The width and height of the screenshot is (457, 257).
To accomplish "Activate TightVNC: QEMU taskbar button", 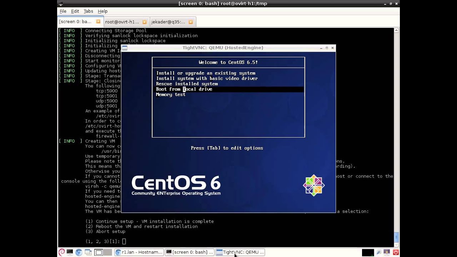I will tap(240, 252).
